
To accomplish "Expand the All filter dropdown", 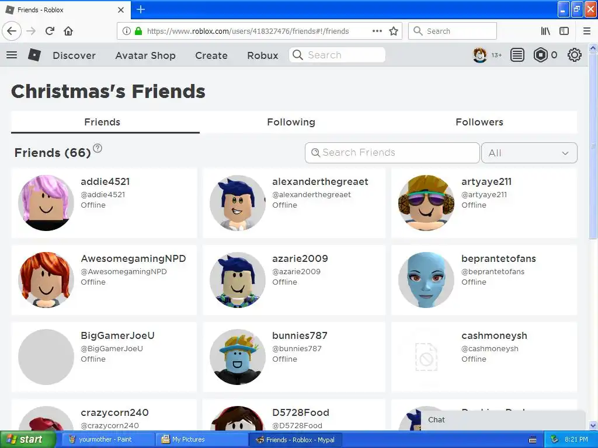I will (x=529, y=153).
